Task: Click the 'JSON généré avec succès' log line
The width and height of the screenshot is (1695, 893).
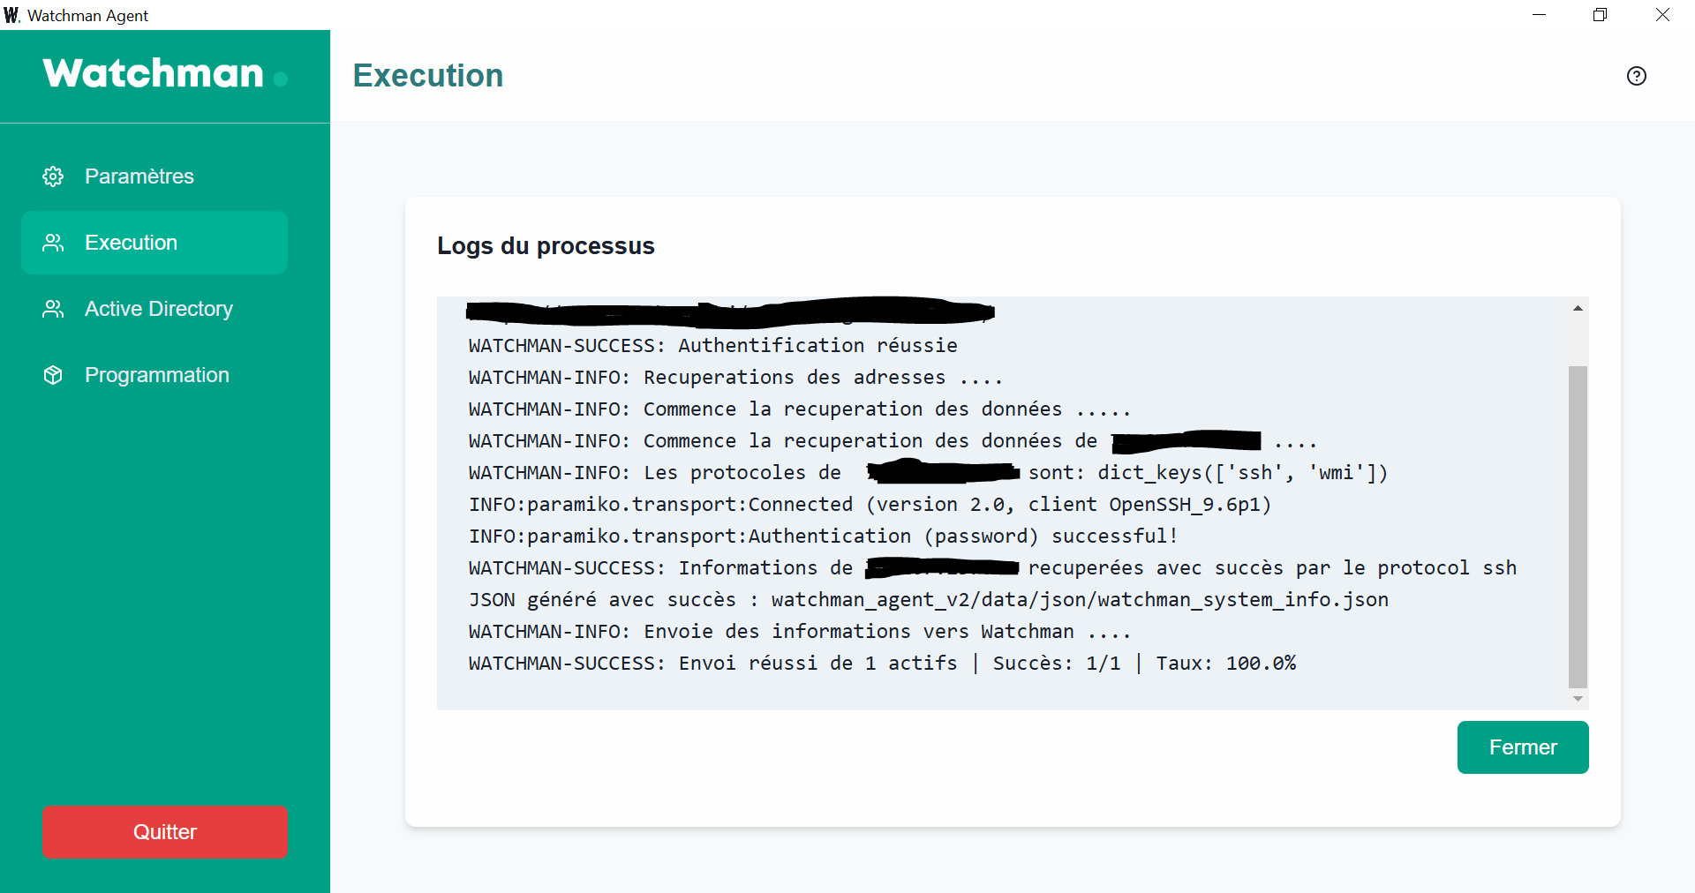Action: (x=929, y=600)
